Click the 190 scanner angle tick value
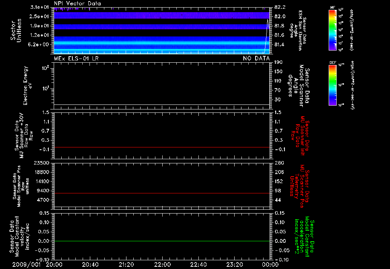The image size is (390, 269). point(278,62)
